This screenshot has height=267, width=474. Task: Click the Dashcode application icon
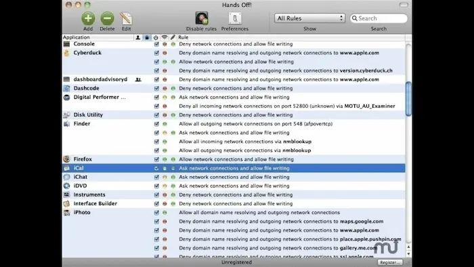[66, 88]
